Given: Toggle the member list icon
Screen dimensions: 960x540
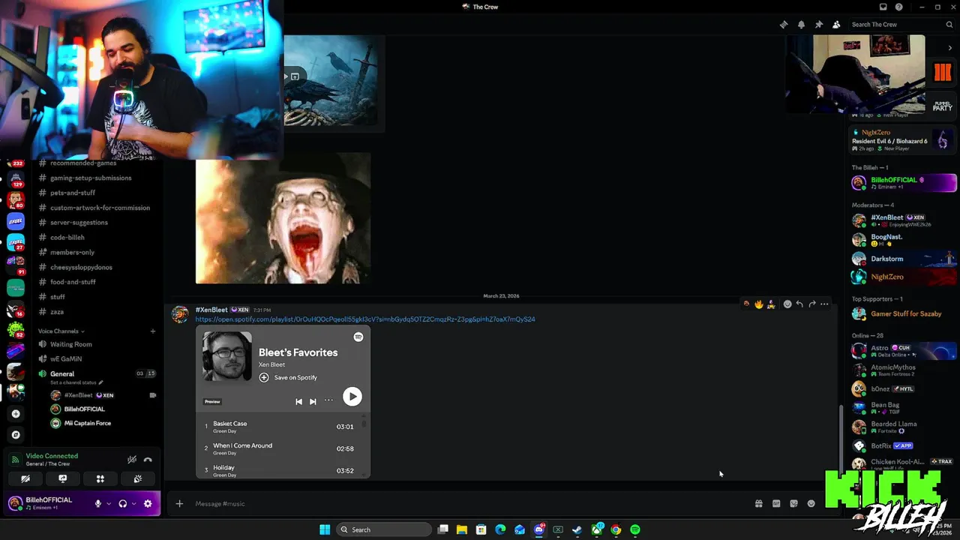Looking at the screenshot, I should pos(836,25).
